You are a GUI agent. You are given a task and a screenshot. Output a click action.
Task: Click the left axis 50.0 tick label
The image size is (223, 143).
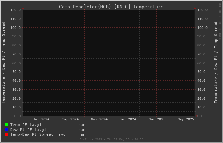[x=16, y=72]
